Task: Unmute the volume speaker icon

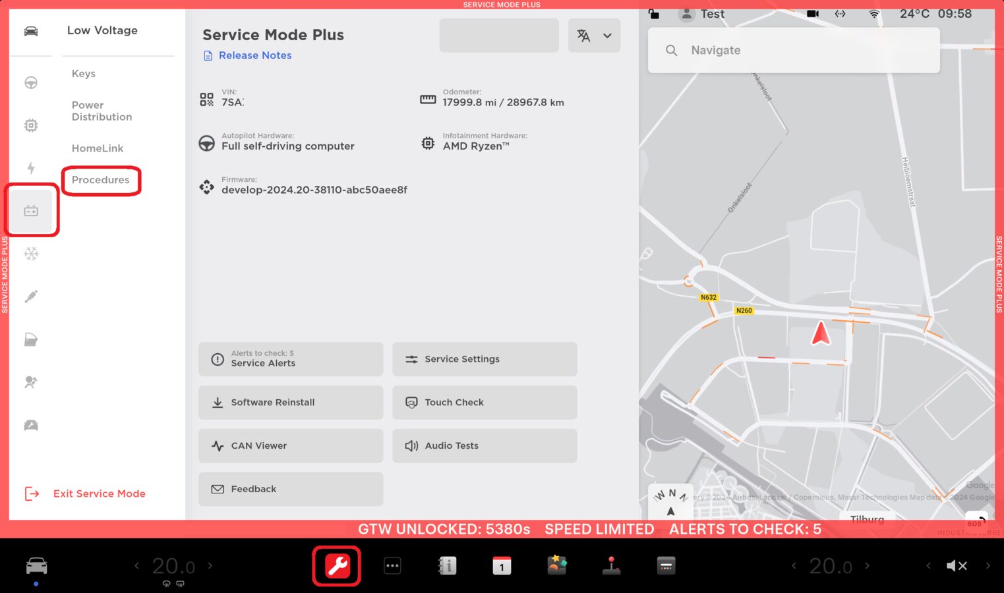Action: (x=957, y=565)
